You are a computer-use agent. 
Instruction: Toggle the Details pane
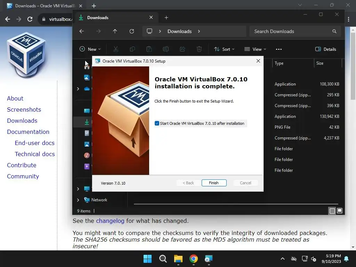click(325, 49)
